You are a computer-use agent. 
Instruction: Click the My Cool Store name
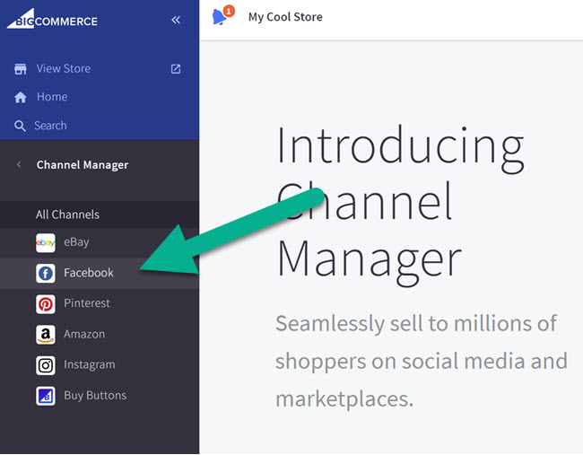(285, 17)
